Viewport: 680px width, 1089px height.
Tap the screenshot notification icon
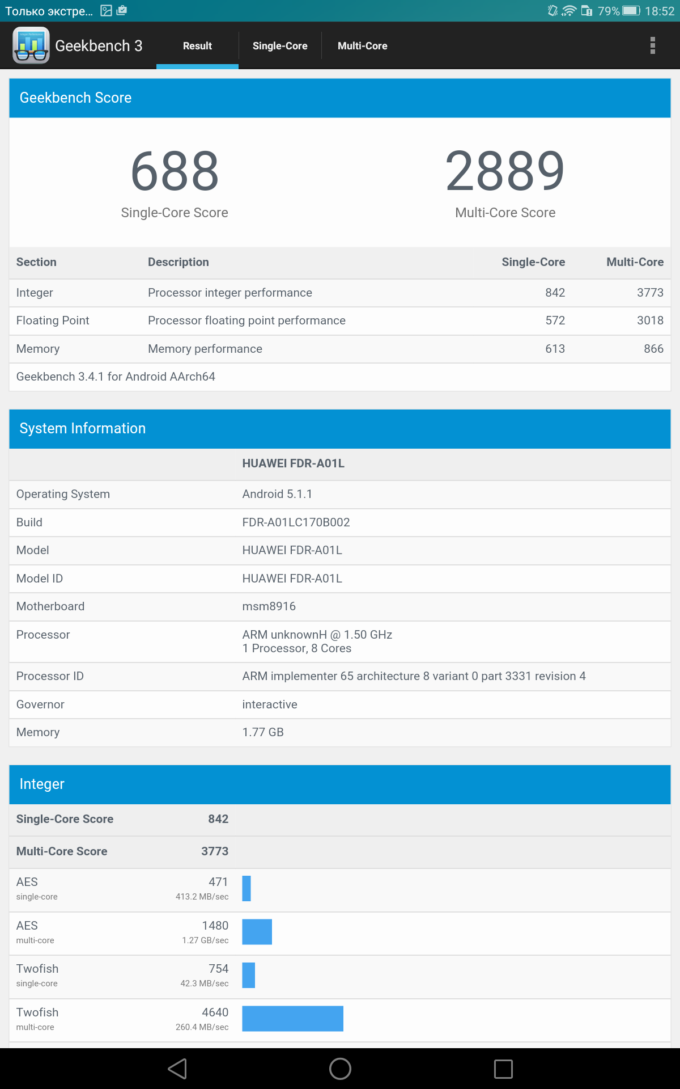coord(106,11)
